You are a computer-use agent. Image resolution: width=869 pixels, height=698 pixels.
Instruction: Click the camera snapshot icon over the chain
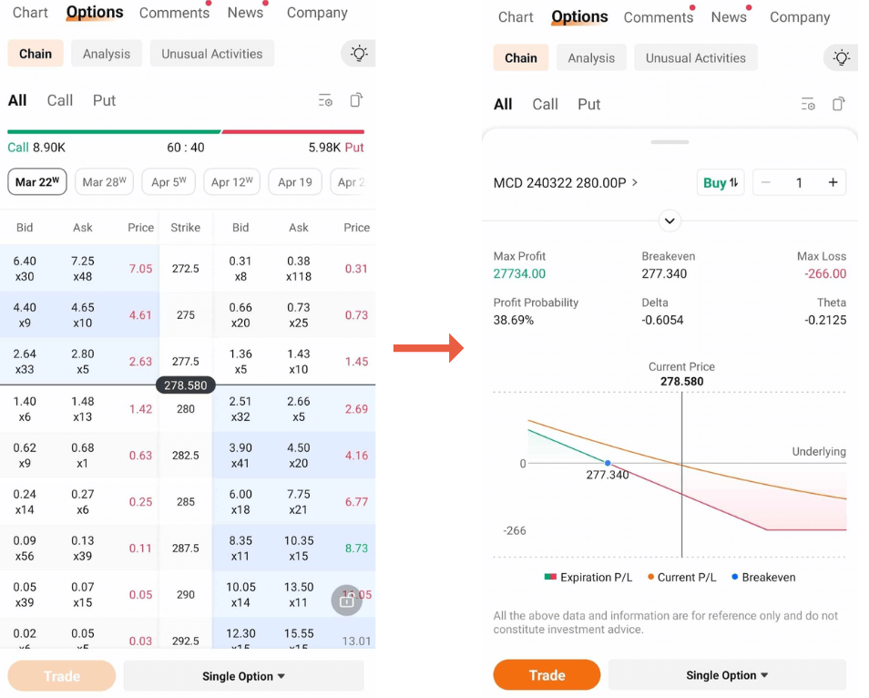(x=346, y=600)
